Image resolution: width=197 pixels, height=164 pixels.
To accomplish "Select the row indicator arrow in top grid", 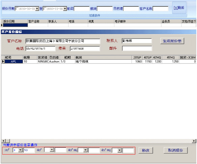I will [x=2, y=25].
